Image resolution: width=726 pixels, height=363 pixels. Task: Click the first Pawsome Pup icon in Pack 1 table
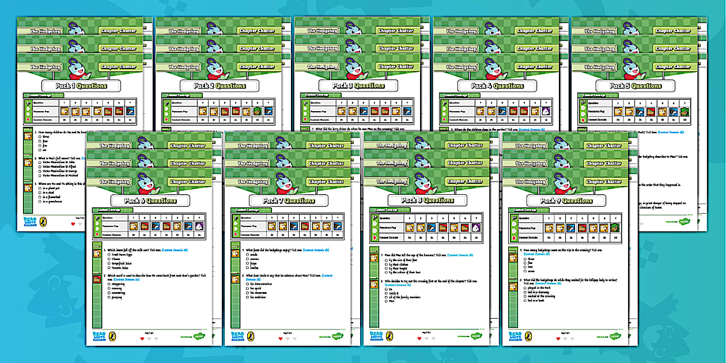click(x=65, y=111)
